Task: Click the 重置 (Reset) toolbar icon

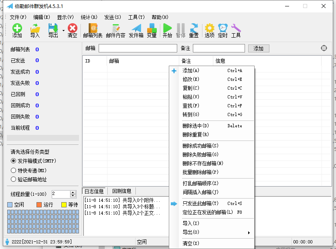Action: pos(194,30)
